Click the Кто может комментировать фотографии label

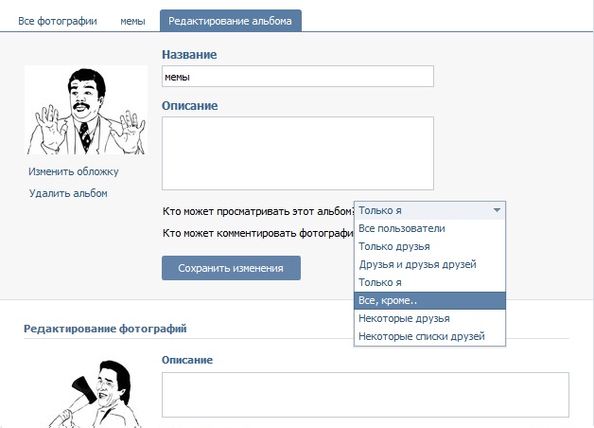point(258,233)
